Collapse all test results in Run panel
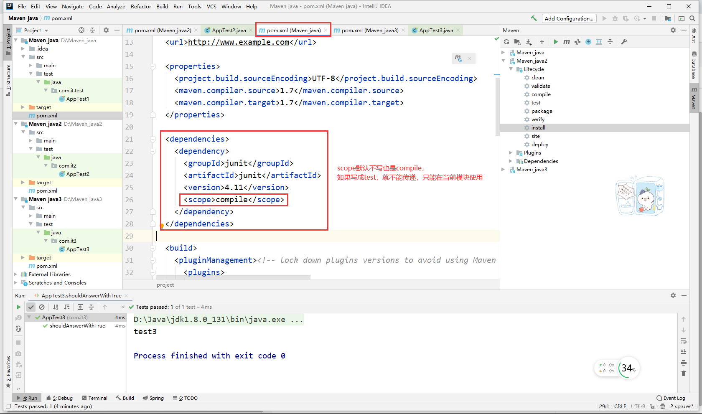 tap(91, 307)
